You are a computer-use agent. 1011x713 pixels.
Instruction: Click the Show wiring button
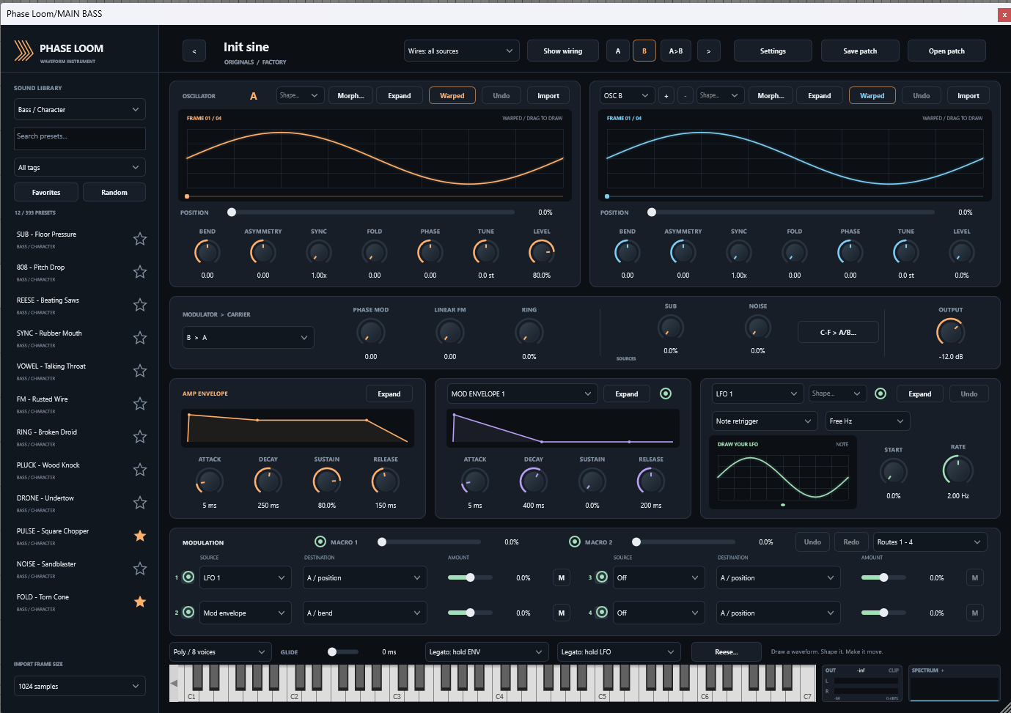pyautogui.click(x=563, y=51)
